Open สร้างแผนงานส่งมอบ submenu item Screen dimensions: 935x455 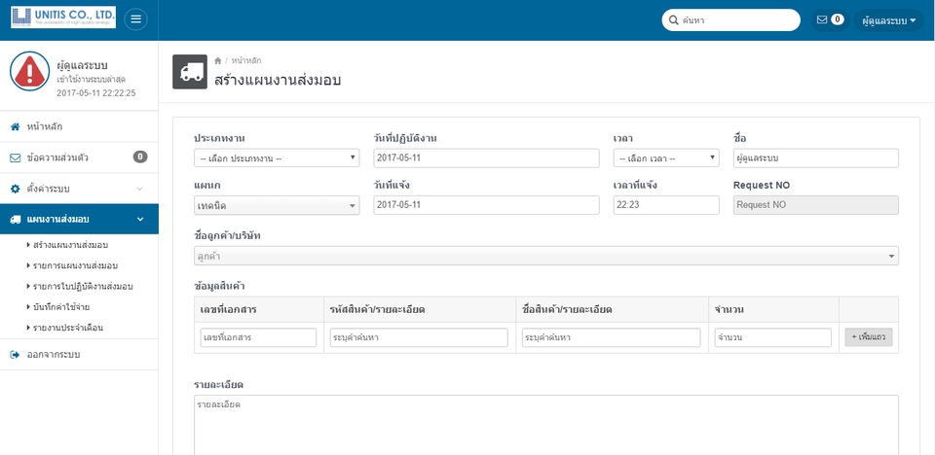[70, 245]
